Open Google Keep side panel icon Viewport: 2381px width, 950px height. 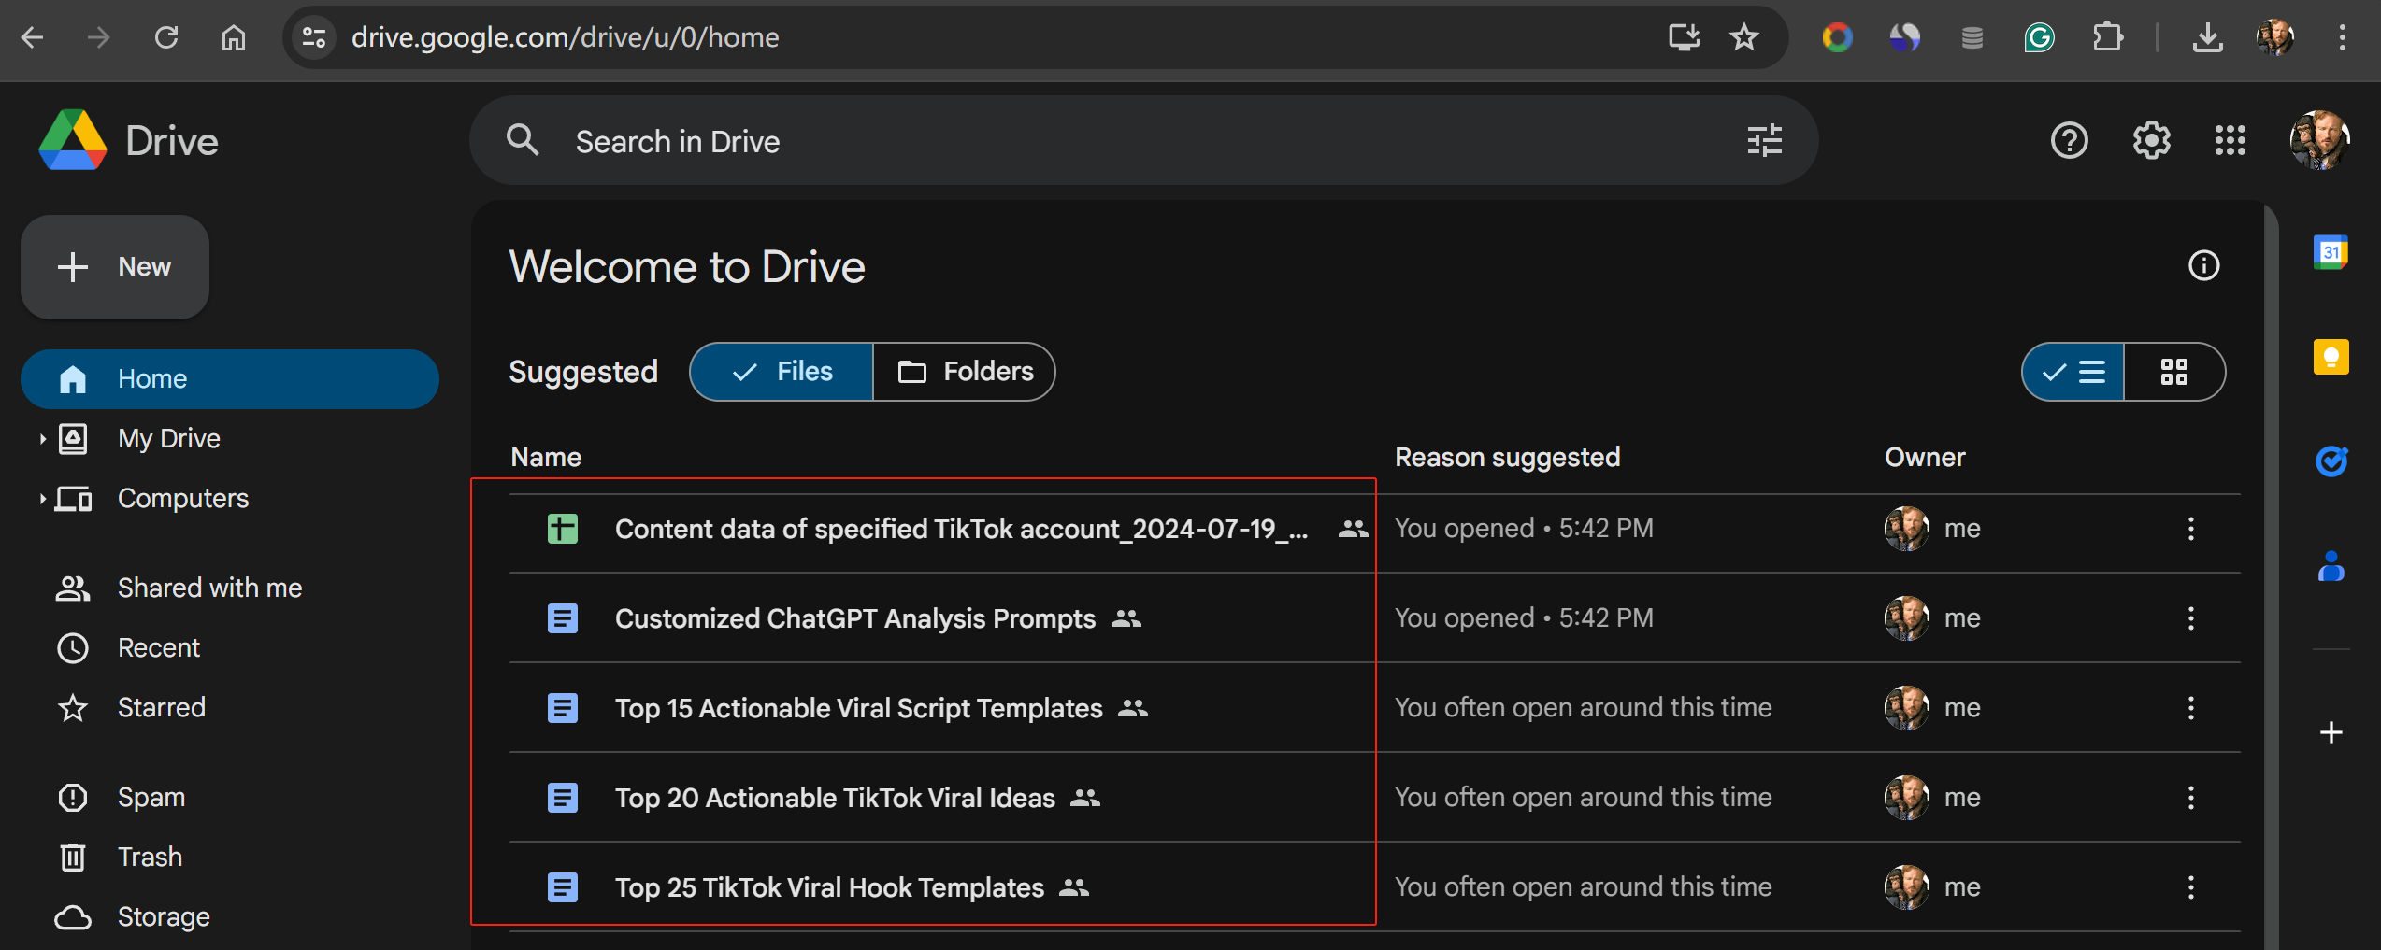point(2331,357)
